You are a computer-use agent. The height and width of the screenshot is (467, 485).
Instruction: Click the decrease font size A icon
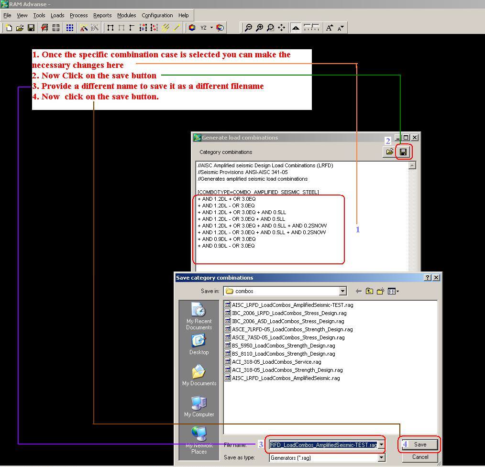341,28
